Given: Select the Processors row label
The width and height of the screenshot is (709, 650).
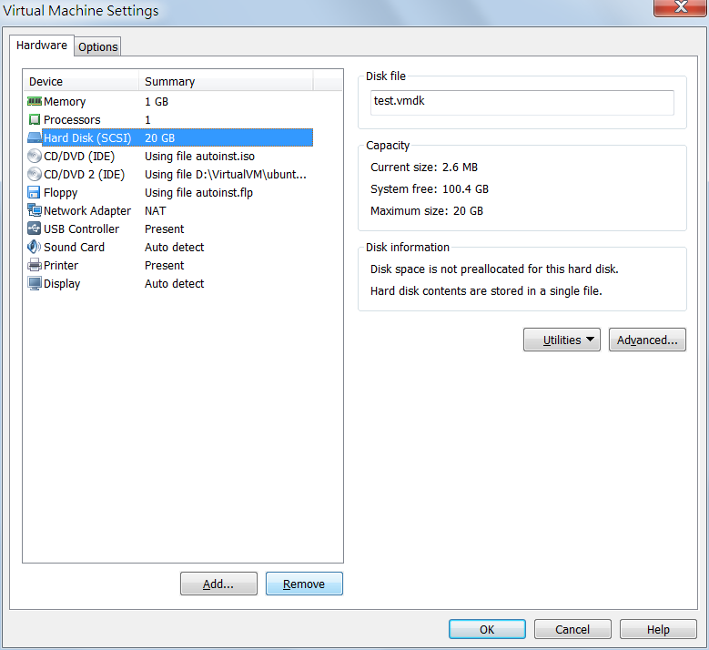Looking at the screenshot, I should click(72, 120).
